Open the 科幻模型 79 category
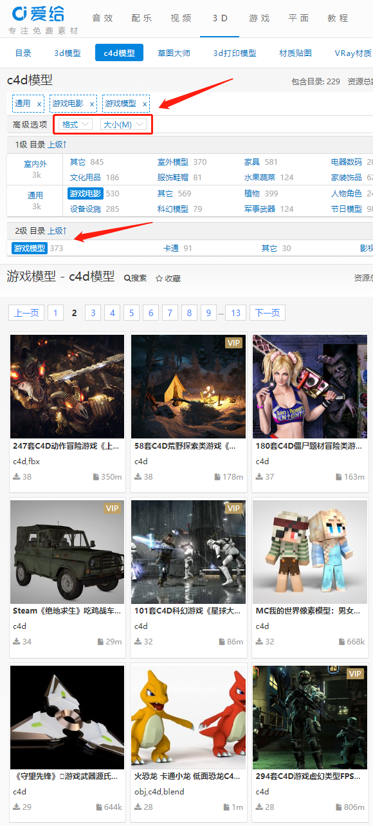 179,209
